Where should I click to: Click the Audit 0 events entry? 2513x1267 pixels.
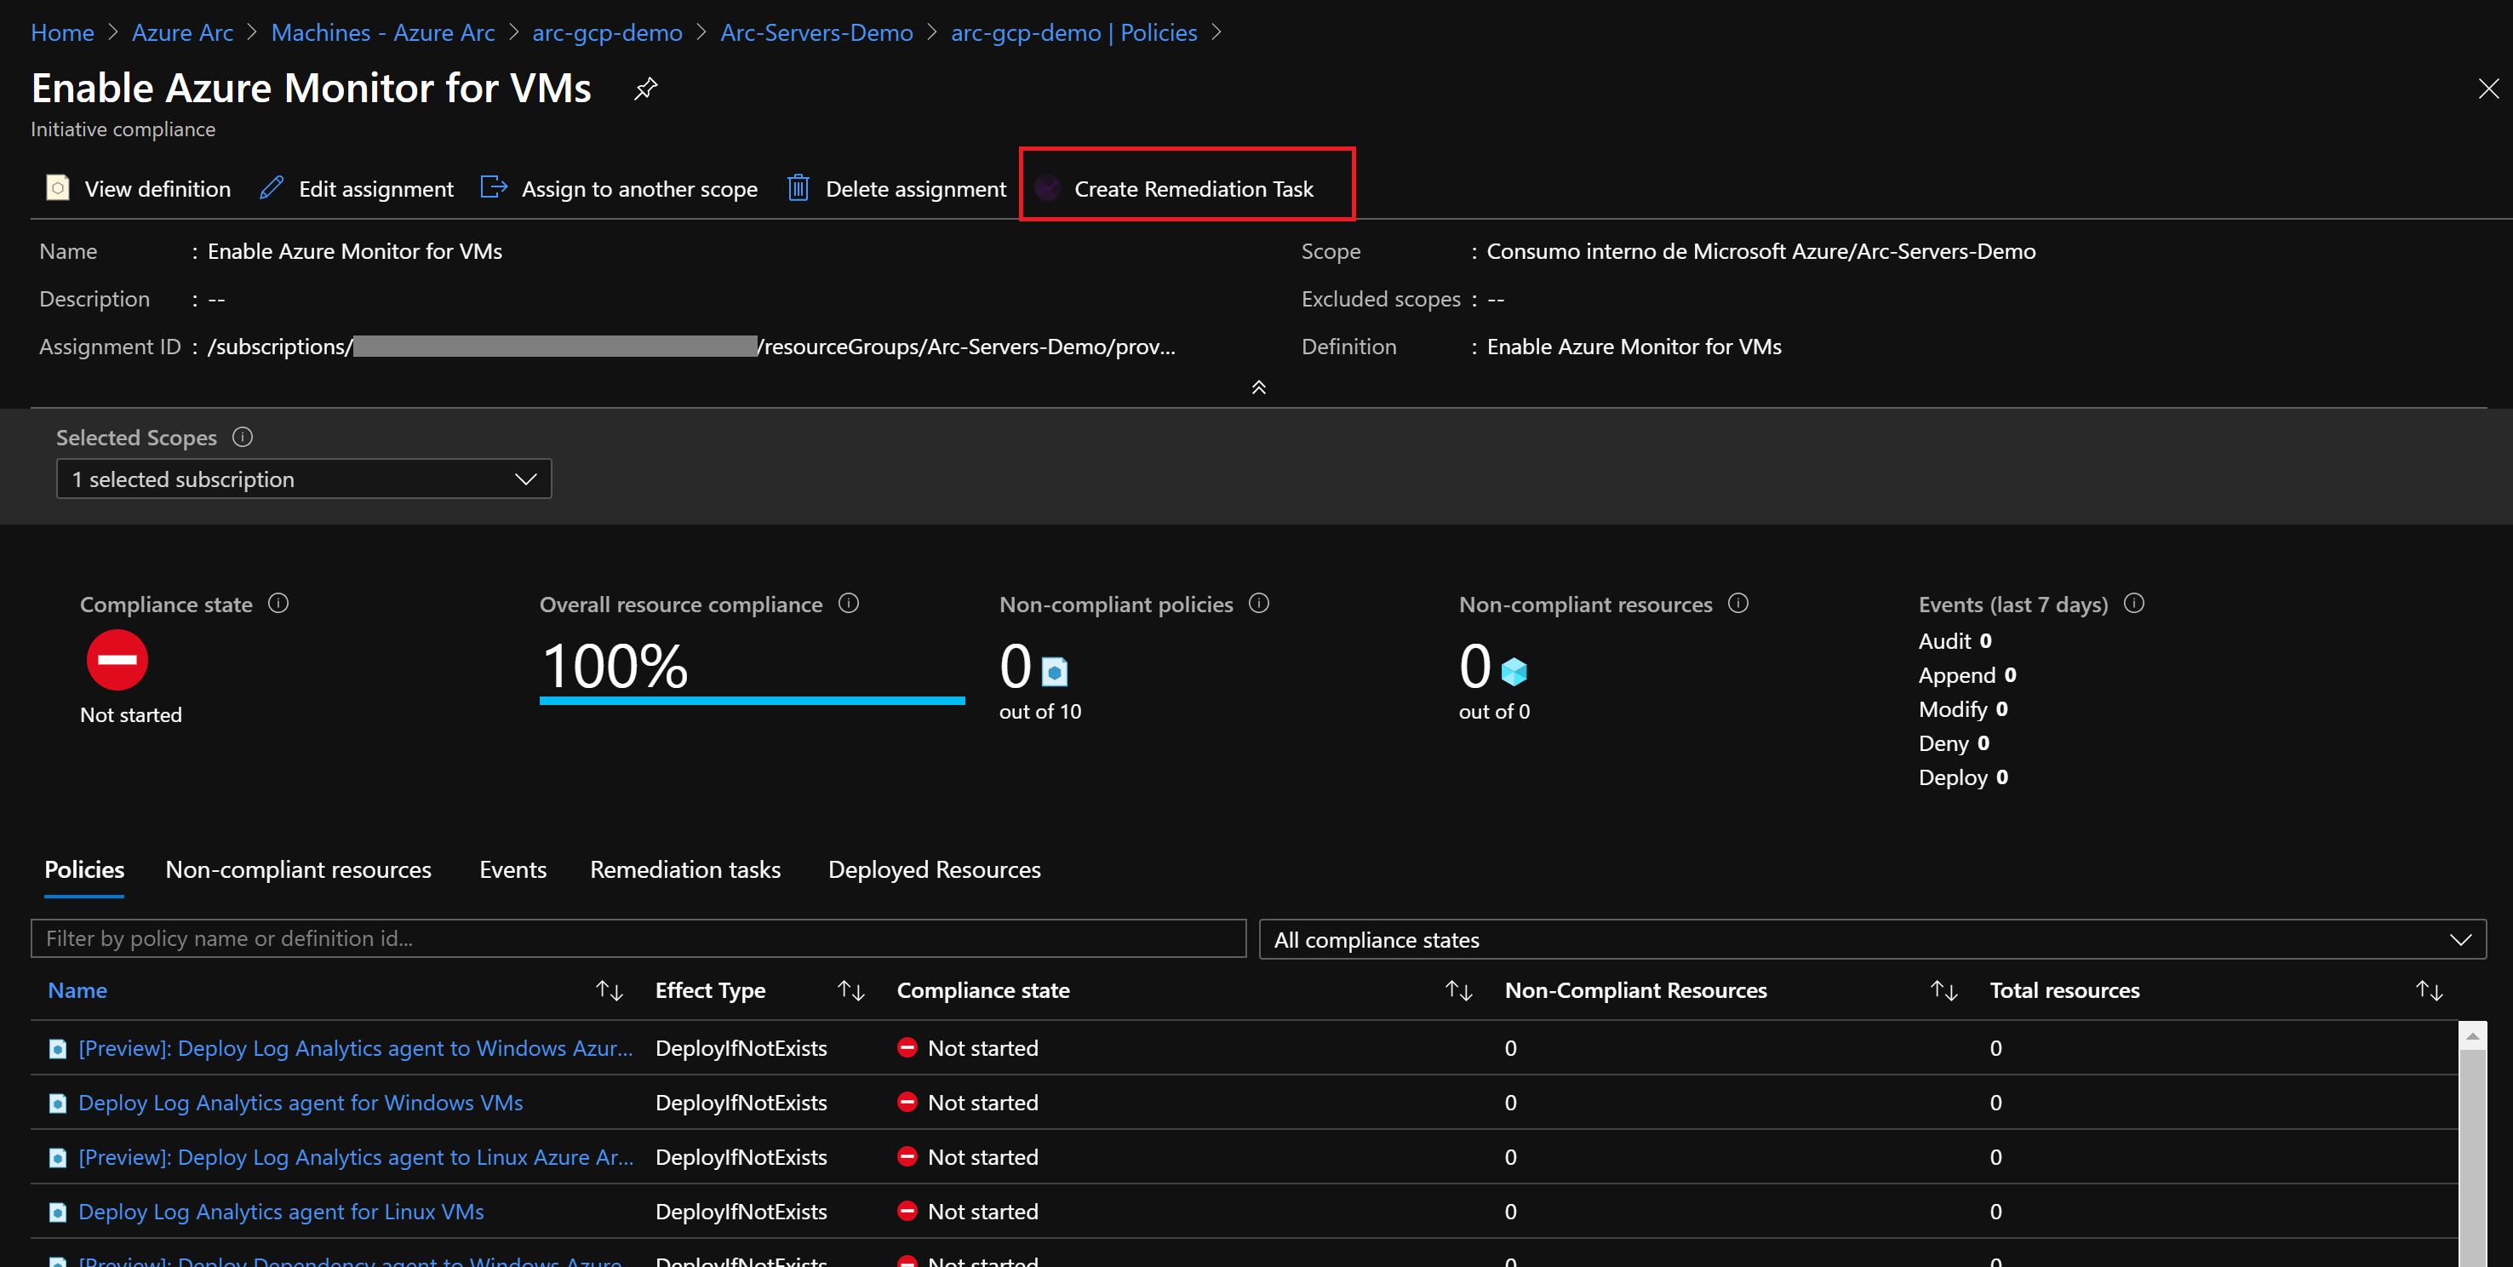(1955, 640)
